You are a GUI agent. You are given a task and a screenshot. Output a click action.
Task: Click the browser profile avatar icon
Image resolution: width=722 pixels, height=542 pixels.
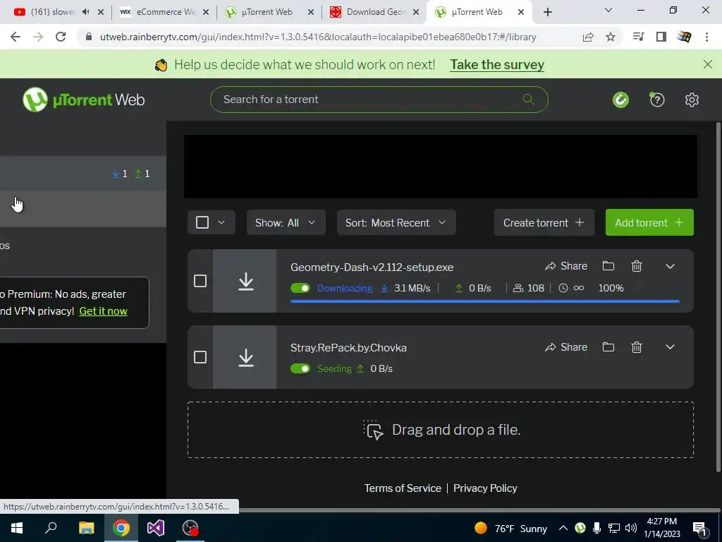tap(684, 37)
